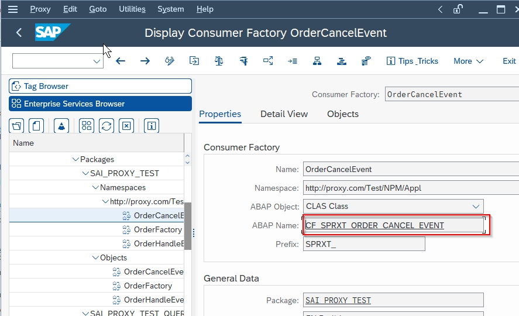The height and width of the screenshot is (316, 519).
Task: Open the SAP hamburger menu icon
Action: [x=12, y=9]
